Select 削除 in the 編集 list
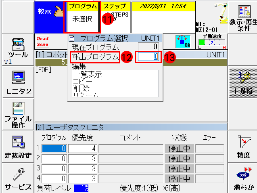Viewport: 257px width, 193px height. point(81,89)
